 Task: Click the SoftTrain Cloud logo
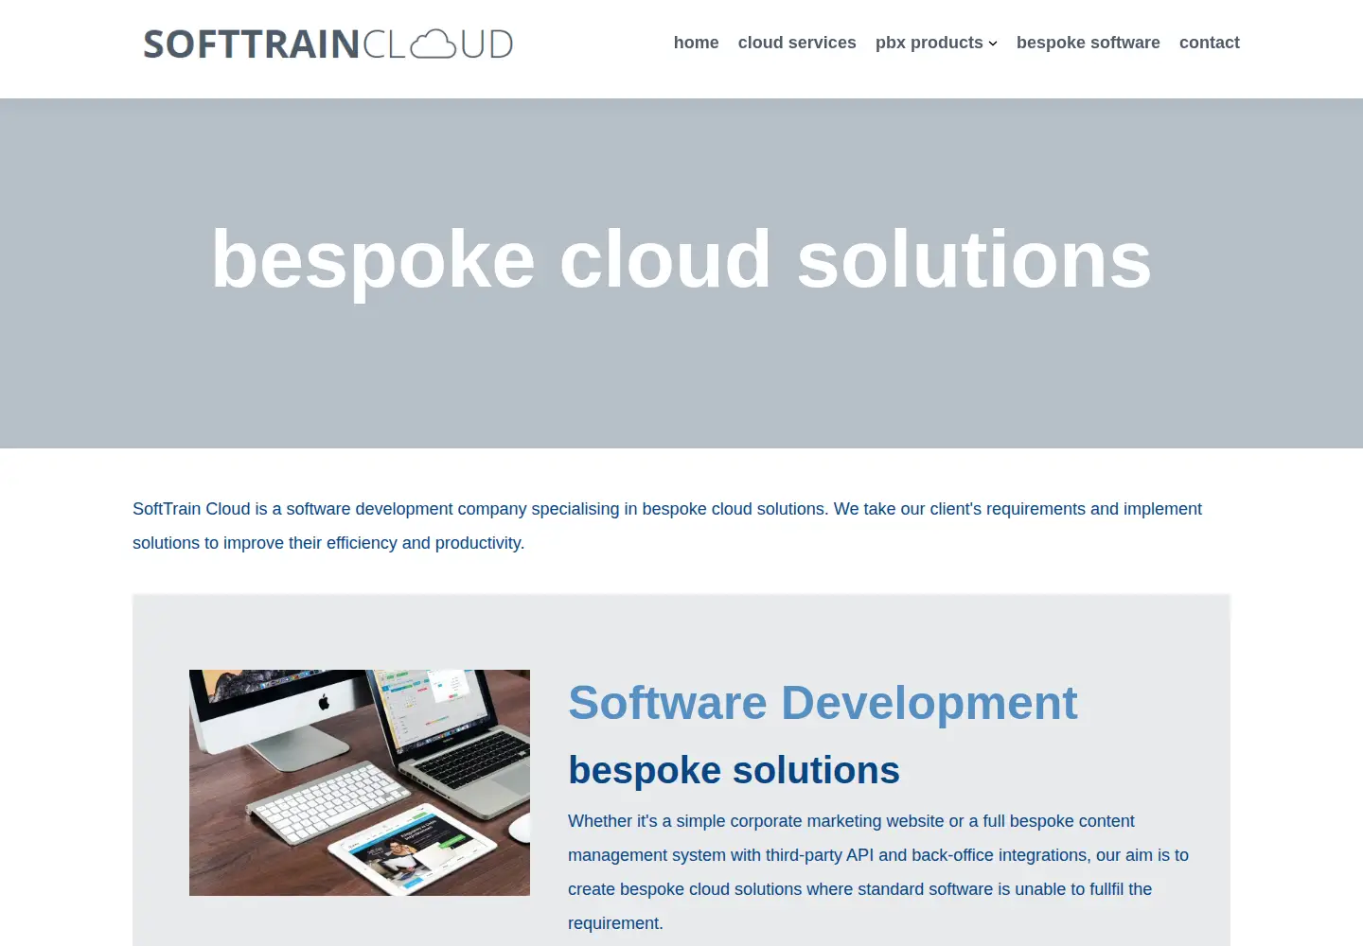click(x=327, y=44)
